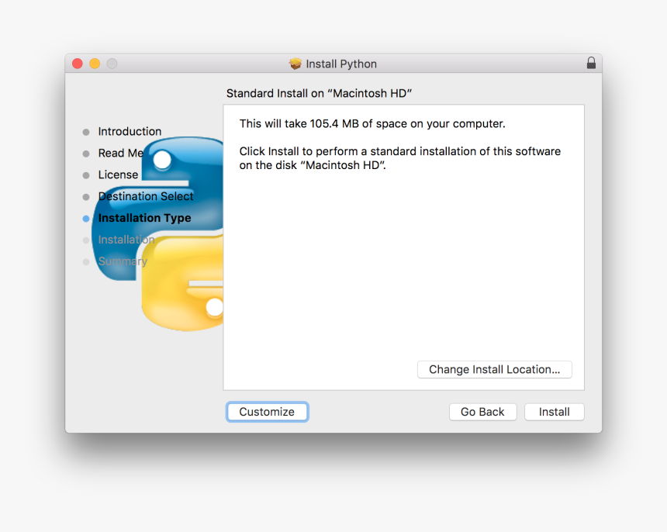This screenshot has width=667, height=532.
Task: Click Change Install Location button
Action: click(494, 369)
